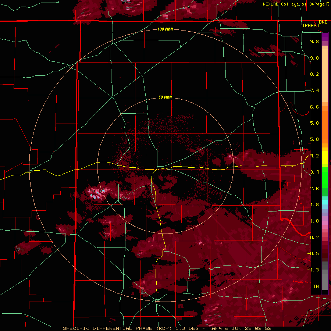Image resolution: width=331 pixels, height=331 pixels.
Task: Select the 50 NMI range ring label
Action: click(x=165, y=97)
